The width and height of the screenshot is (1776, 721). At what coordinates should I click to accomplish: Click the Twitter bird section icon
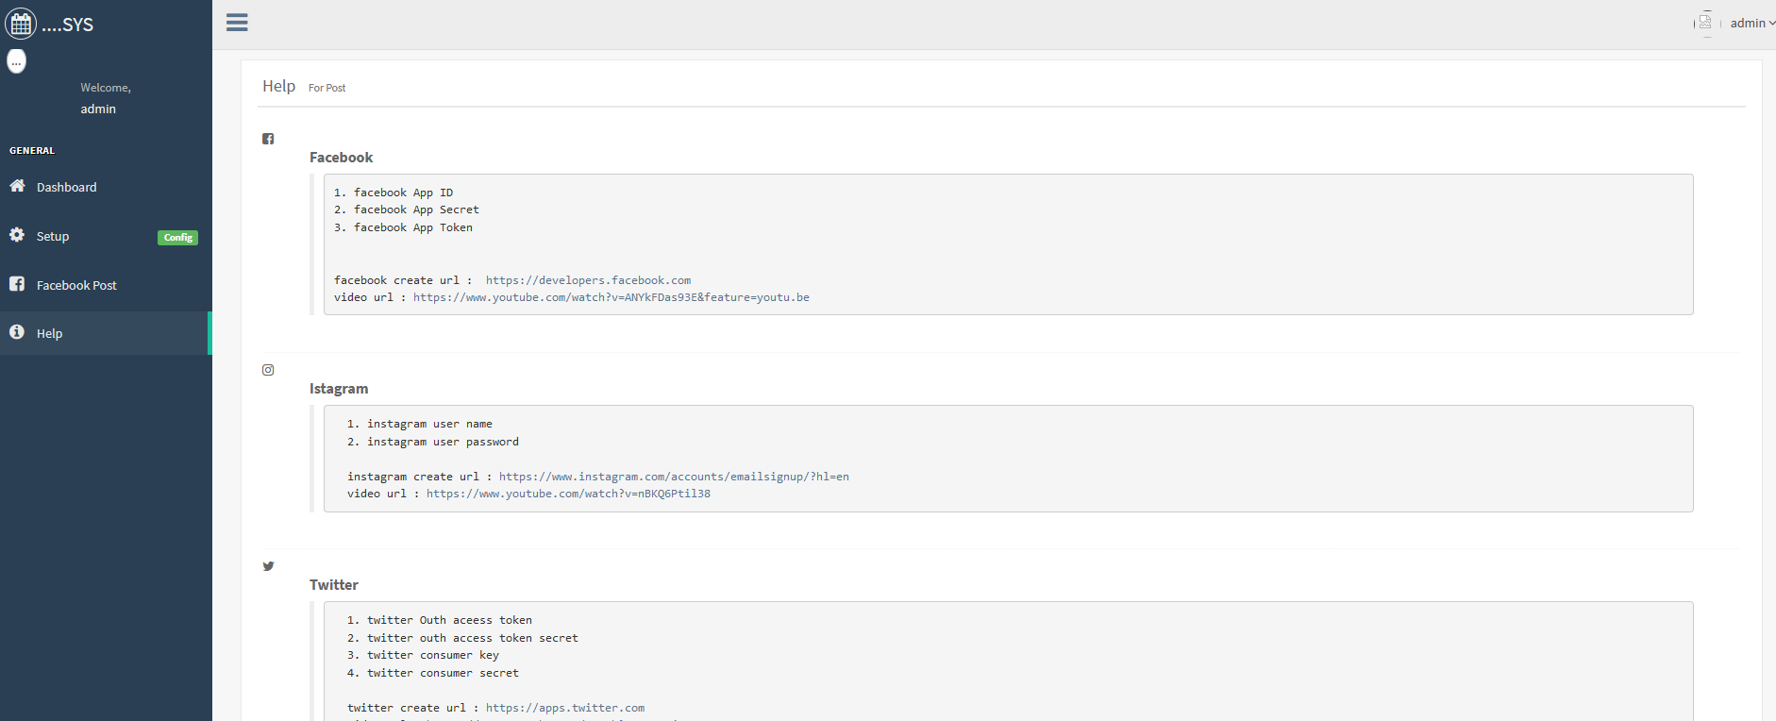coord(268,566)
